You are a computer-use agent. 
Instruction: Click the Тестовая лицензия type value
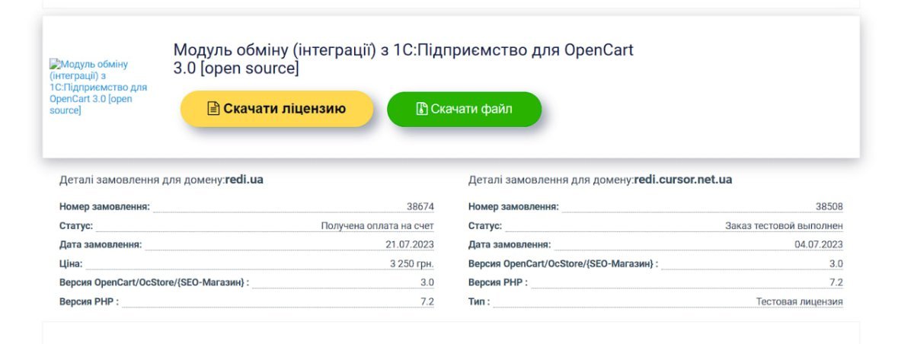(x=800, y=301)
